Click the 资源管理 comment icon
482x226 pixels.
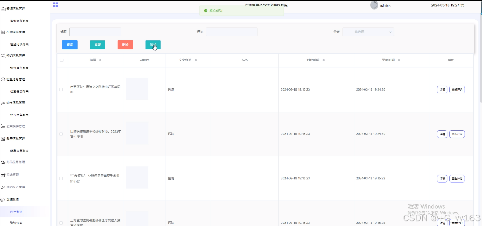tap(3, 199)
